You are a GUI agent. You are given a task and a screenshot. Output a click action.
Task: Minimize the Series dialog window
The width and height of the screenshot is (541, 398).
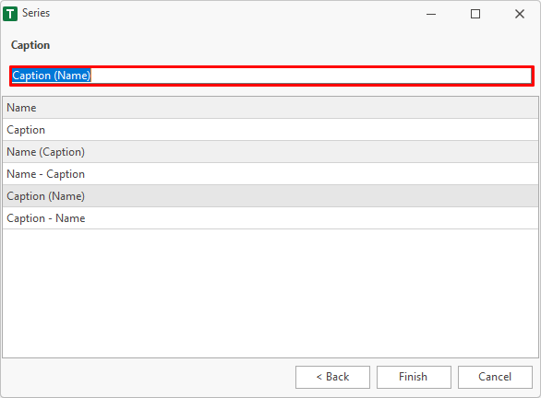(x=431, y=14)
